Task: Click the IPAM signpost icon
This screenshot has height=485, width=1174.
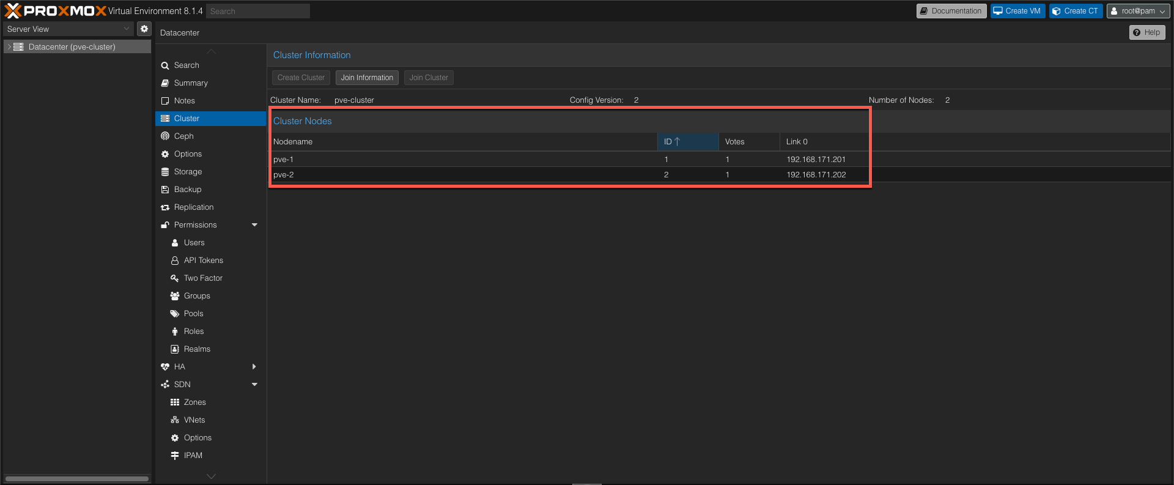Action: tap(175, 456)
